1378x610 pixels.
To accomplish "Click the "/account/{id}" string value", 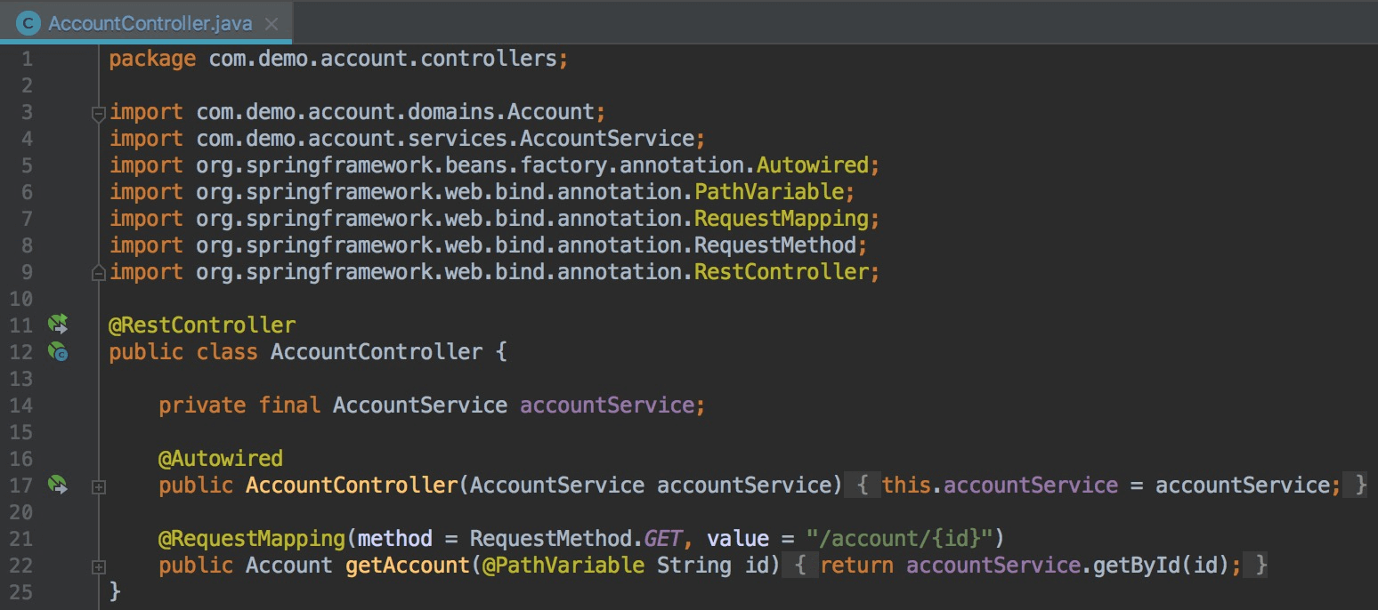I will point(900,539).
